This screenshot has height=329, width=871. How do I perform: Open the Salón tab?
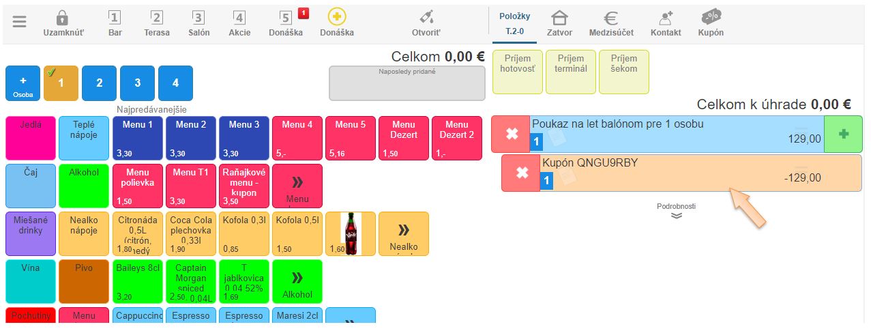[x=198, y=22]
